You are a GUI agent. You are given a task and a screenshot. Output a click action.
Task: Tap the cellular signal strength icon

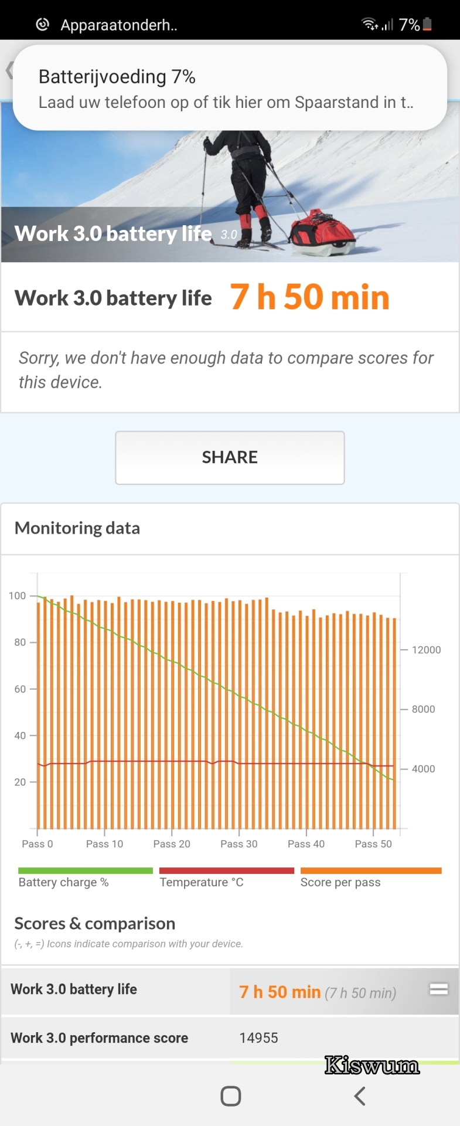click(x=387, y=25)
